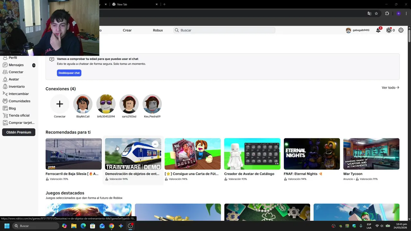Open Microsoft Store from the taskbar
411x231 pixels.
coord(92,226)
